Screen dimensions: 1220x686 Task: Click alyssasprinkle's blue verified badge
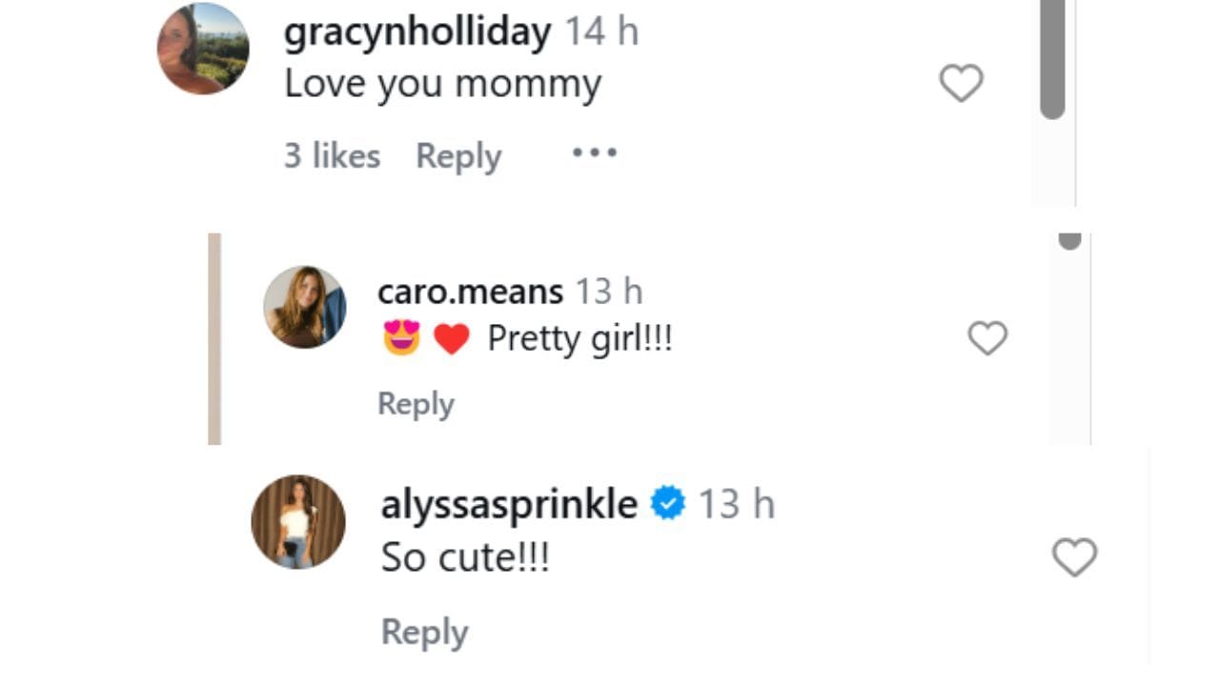(667, 503)
